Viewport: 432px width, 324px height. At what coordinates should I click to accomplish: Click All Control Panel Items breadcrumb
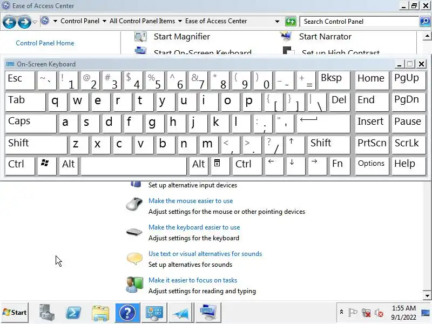tap(142, 21)
